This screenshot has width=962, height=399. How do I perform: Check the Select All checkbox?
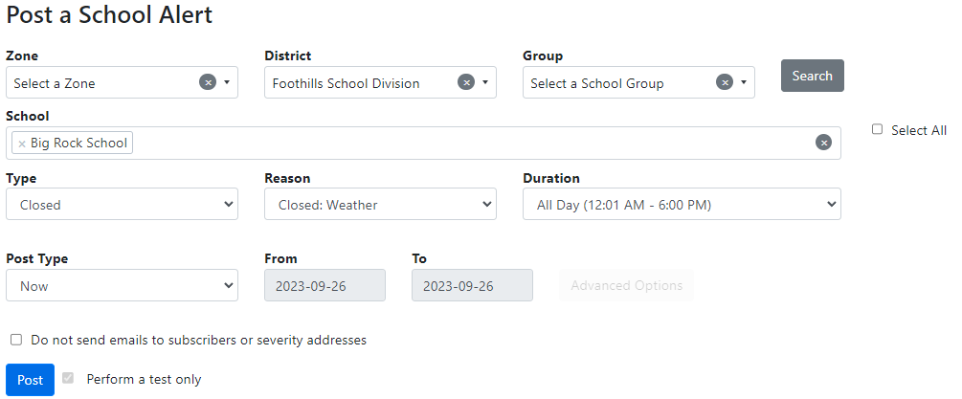point(877,130)
